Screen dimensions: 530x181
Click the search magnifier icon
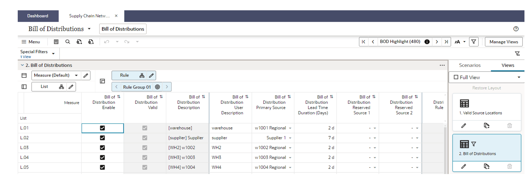point(68,42)
